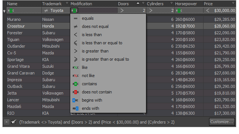
Task: Select the Tiguan name cell
Action: [x=24, y=39]
